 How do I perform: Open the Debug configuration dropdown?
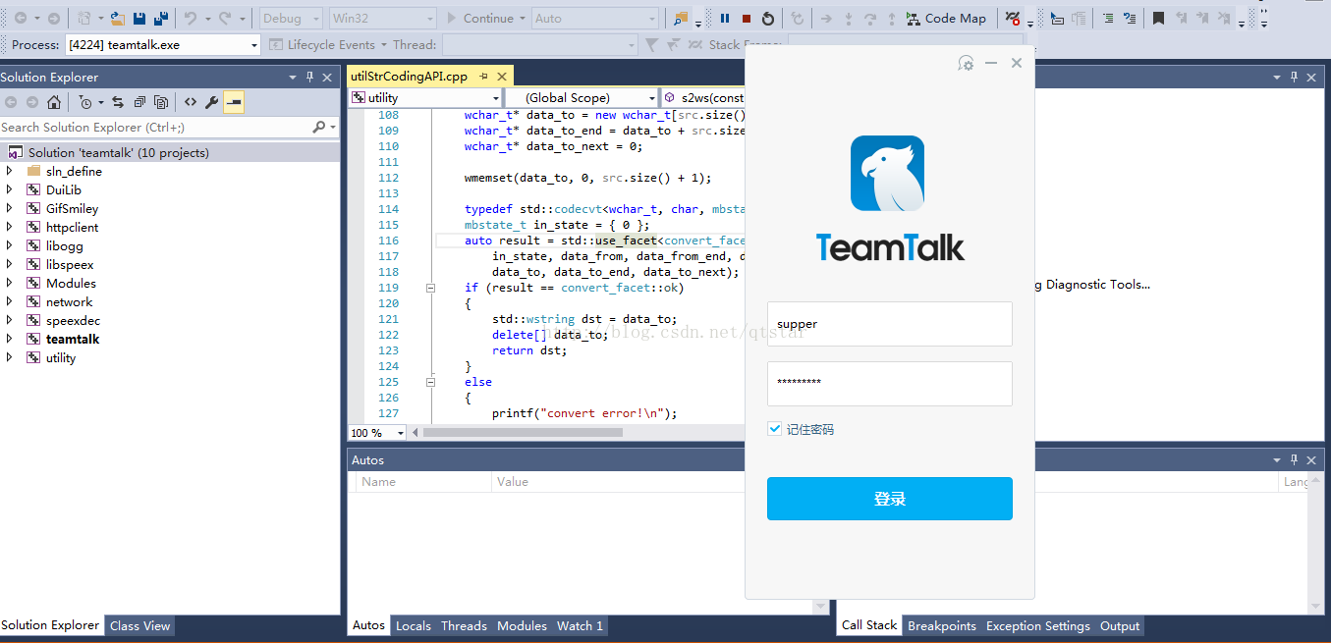[291, 18]
